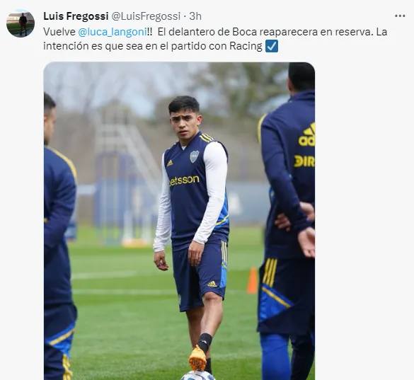Screen dimensions: 414x380
Task: Open the @LuisFregossi handle link
Action: [146, 16]
